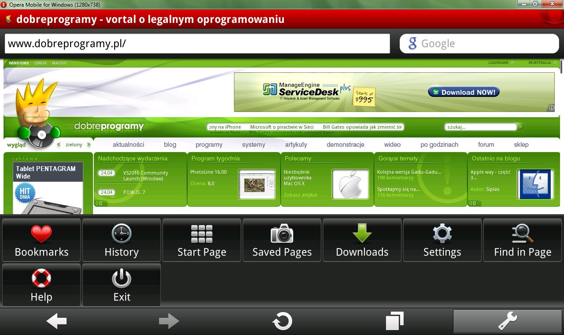Open the Downloads list

coord(362,240)
